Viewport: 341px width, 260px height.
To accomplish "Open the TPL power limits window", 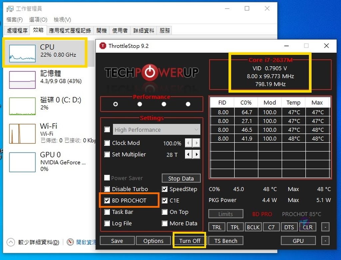I will [235, 227].
